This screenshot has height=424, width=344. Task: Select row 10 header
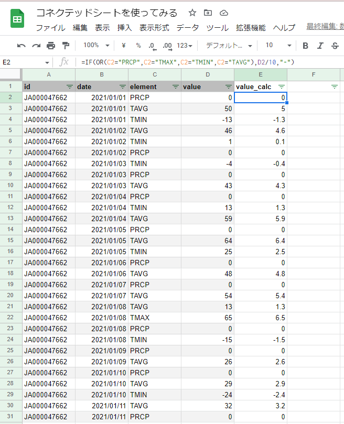coord(10,186)
